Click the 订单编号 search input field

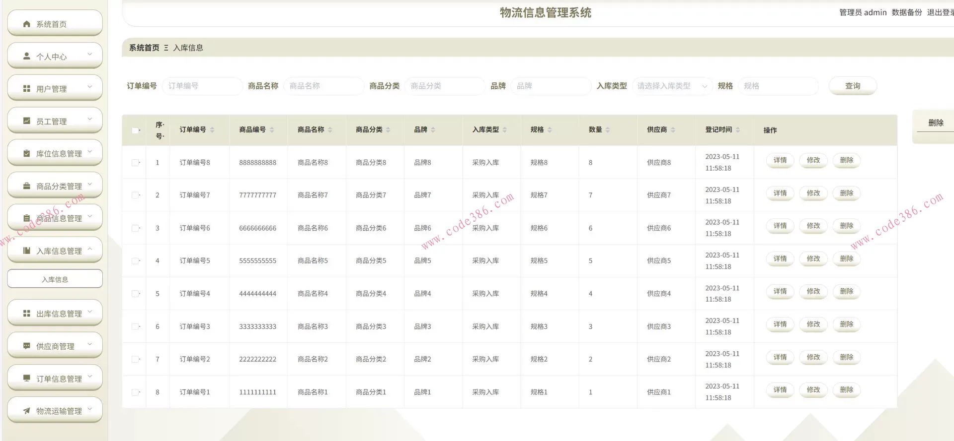(x=202, y=86)
